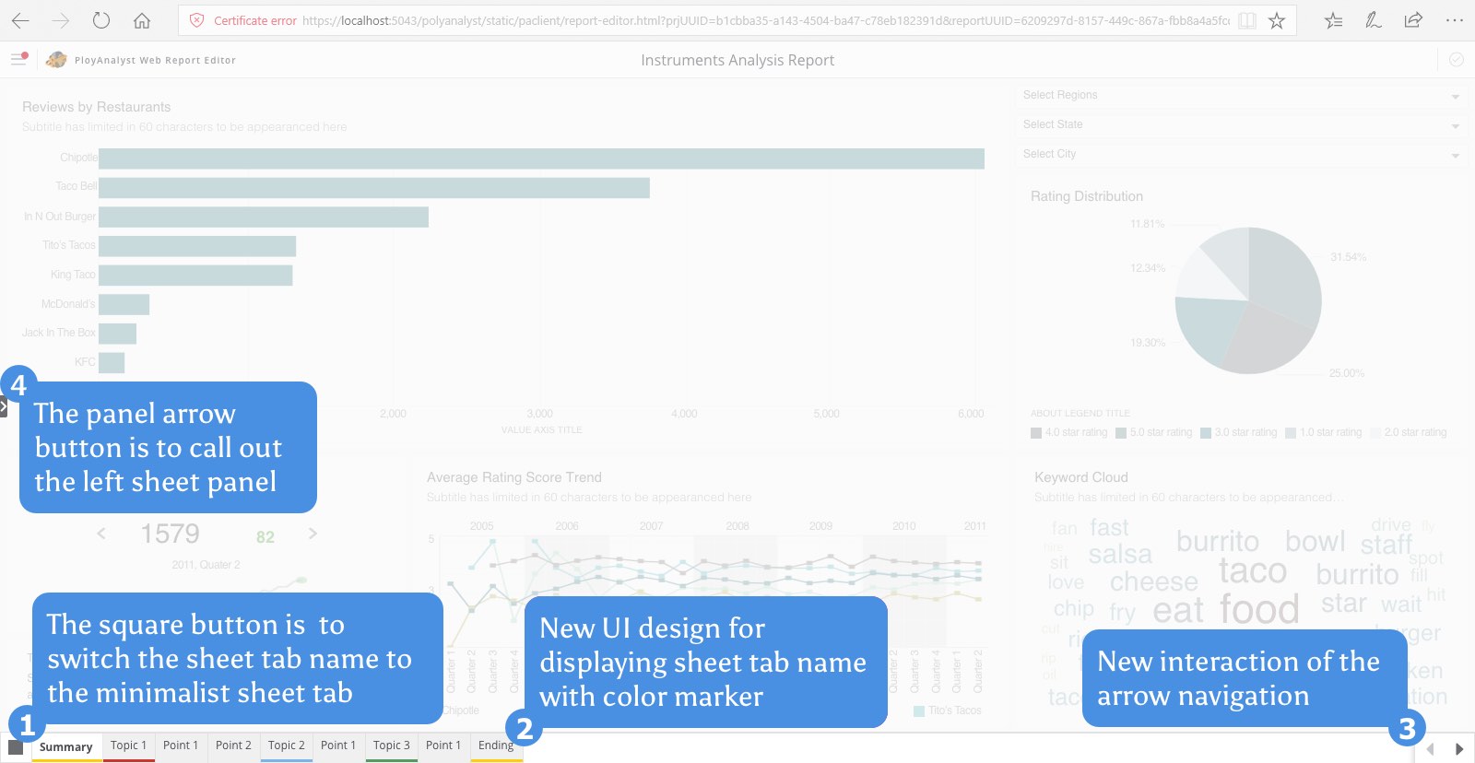Viewport: 1475px width, 763px height.
Task: Click the Average Rating Score Trend title
Action: coord(514,477)
